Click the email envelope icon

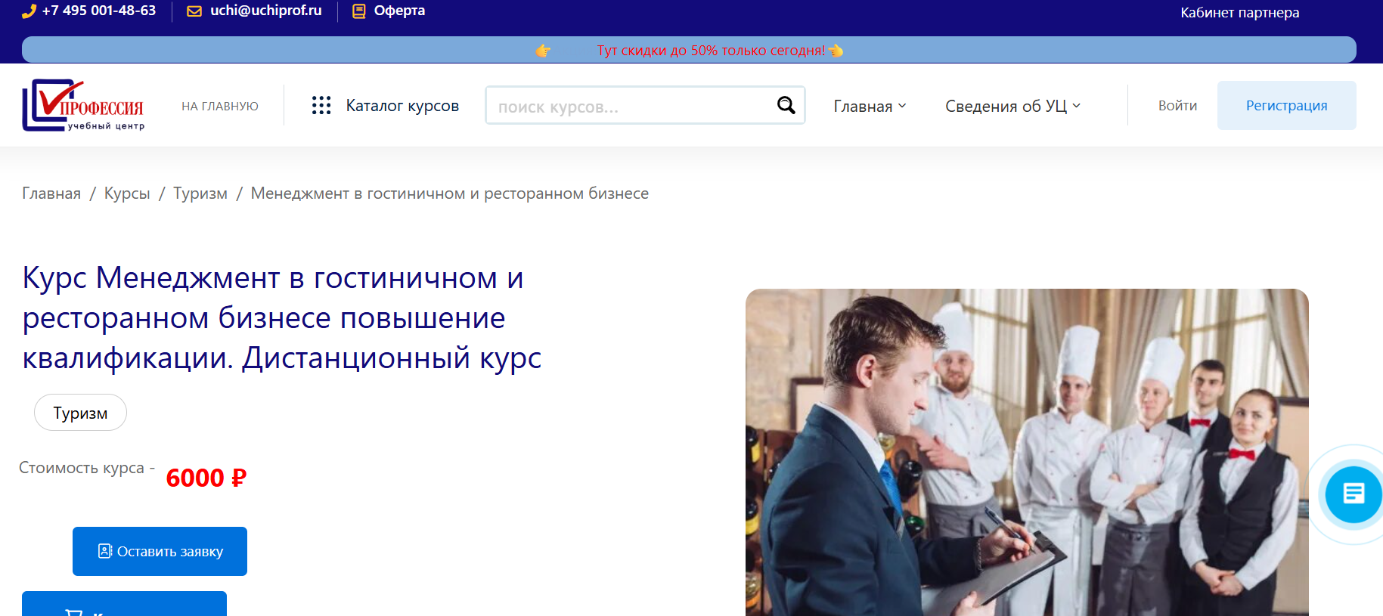(x=194, y=11)
